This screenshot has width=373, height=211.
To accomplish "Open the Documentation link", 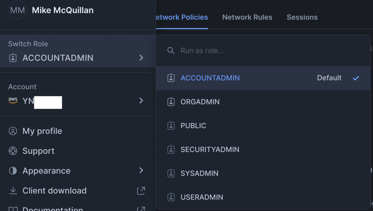I will 52,208.
